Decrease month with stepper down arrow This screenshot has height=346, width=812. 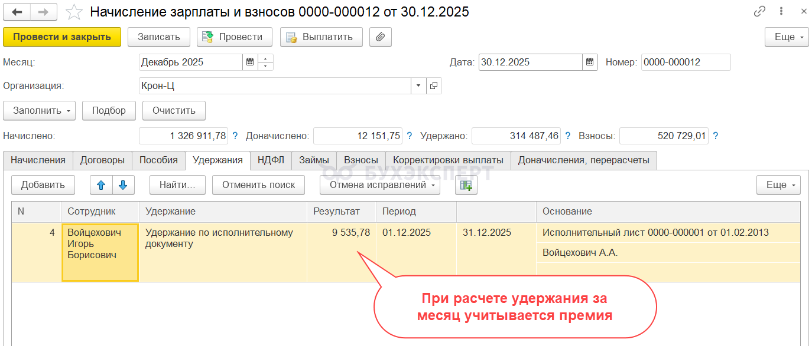point(265,66)
